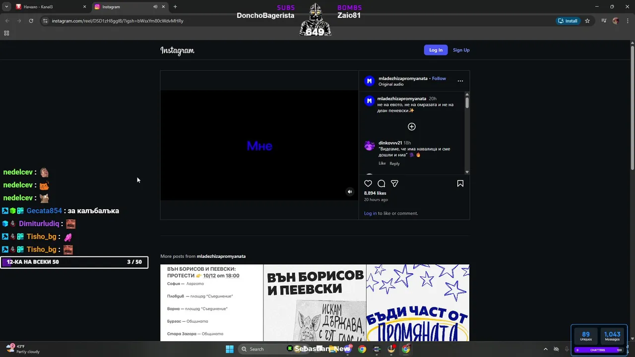This screenshot has height=357, width=635.
Task: Mute the reel video audio
Action: (350, 191)
